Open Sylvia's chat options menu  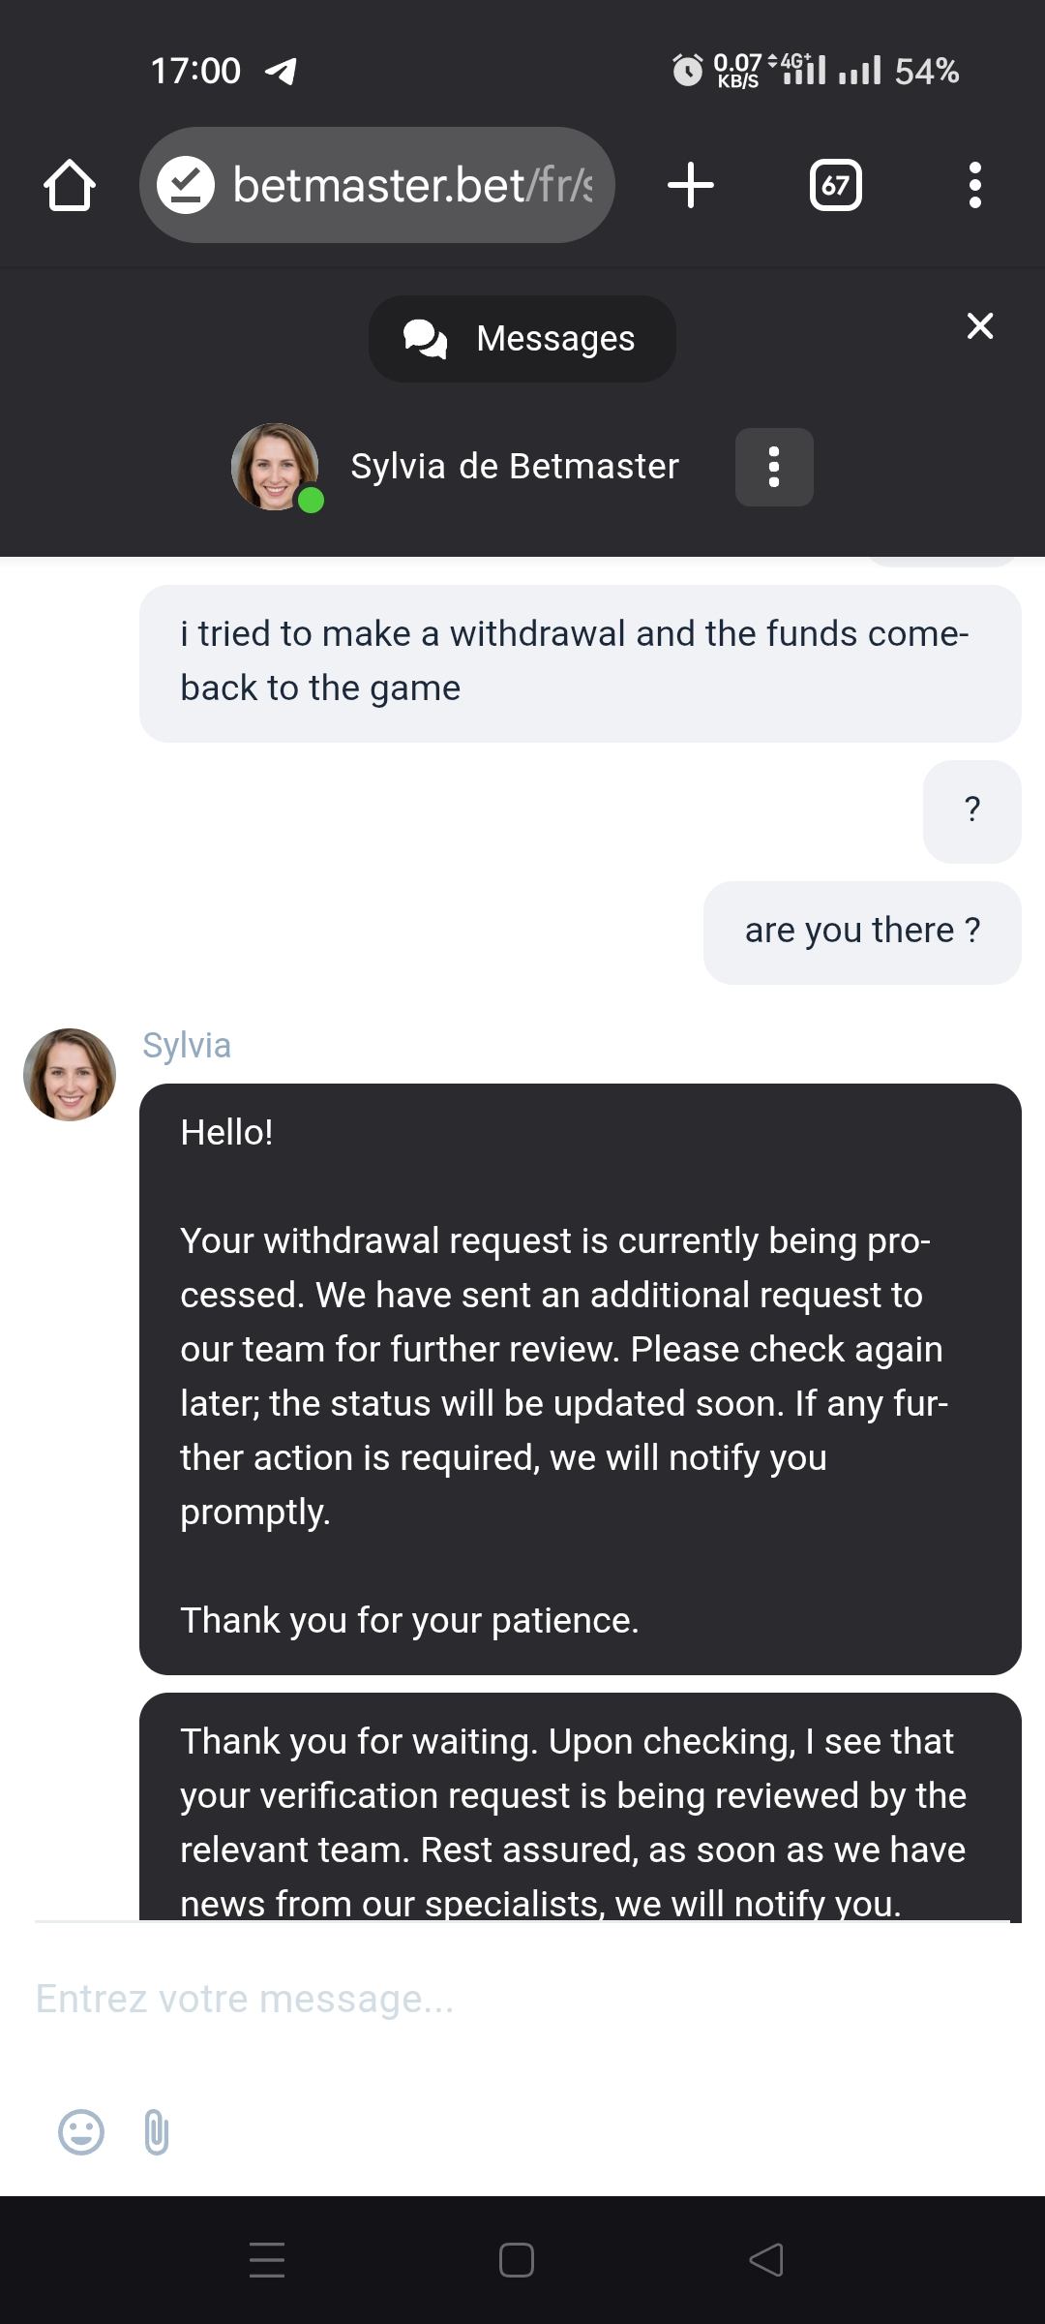pos(774,467)
